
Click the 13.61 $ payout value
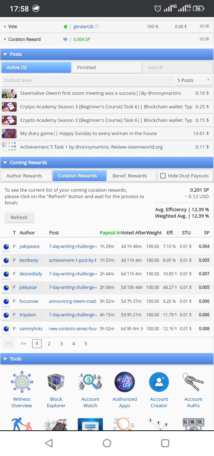201,134
